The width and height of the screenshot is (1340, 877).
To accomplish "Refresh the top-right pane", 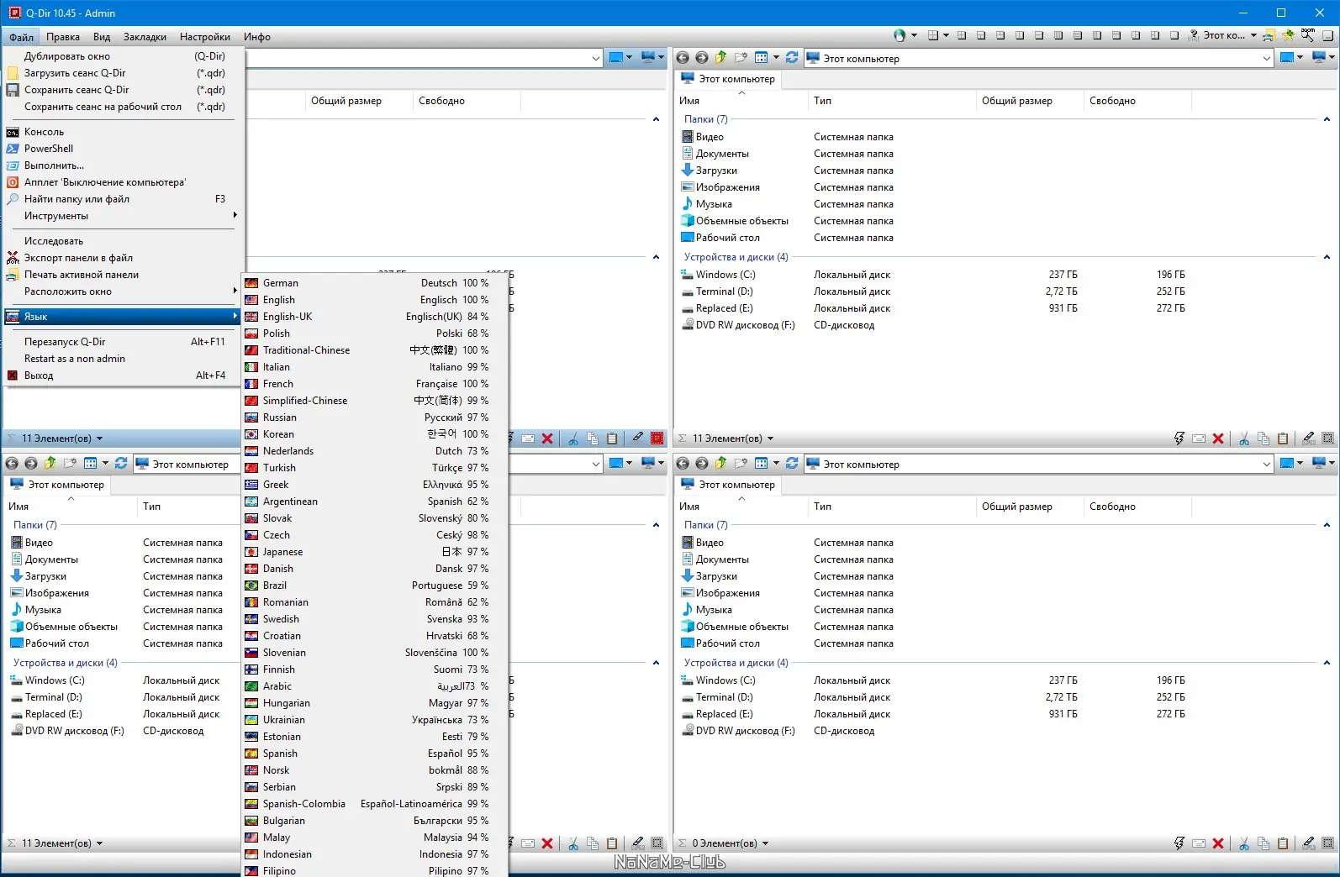I will coord(792,58).
